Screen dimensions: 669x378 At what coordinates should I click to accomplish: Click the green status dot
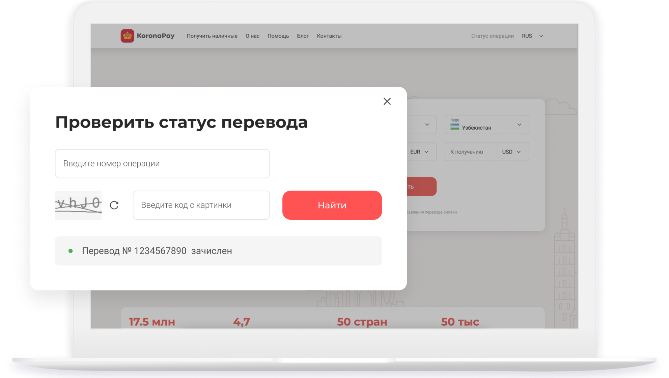pos(71,251)
